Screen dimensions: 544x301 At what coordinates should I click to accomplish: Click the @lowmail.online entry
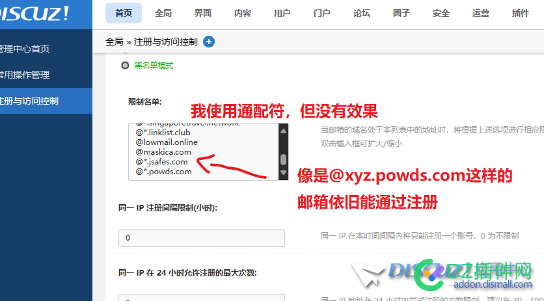[x=167, y=142]
